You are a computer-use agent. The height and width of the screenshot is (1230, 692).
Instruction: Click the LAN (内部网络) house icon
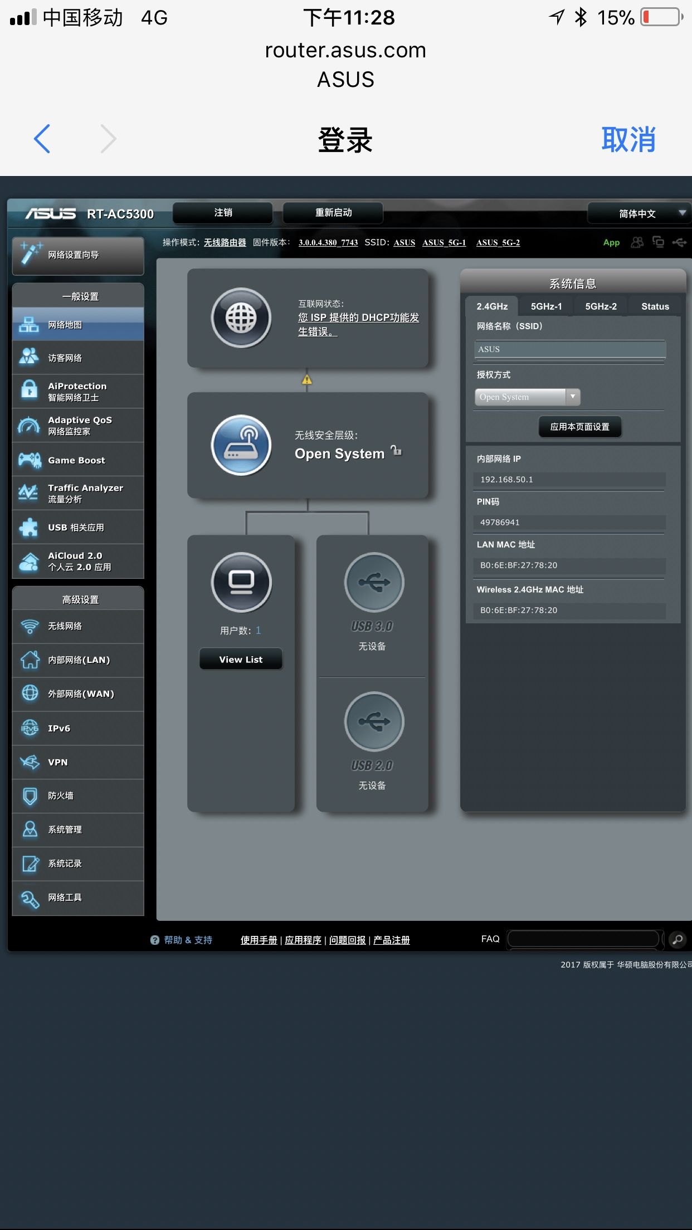[x=30, y=660]
